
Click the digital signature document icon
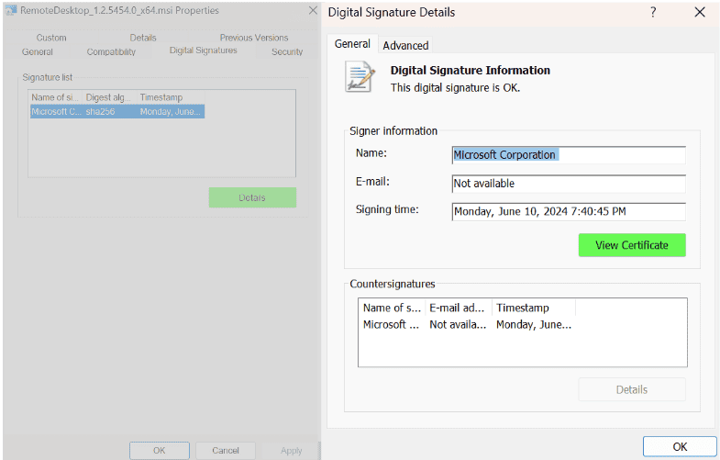(x=360, y=77)
